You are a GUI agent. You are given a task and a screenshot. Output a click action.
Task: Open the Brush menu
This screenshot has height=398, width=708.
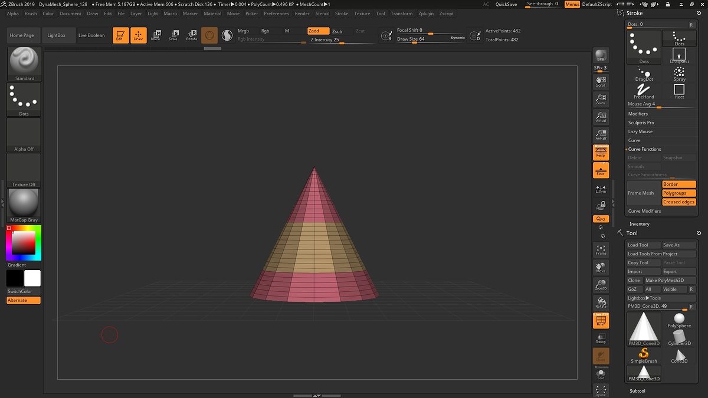pos(31,14)
